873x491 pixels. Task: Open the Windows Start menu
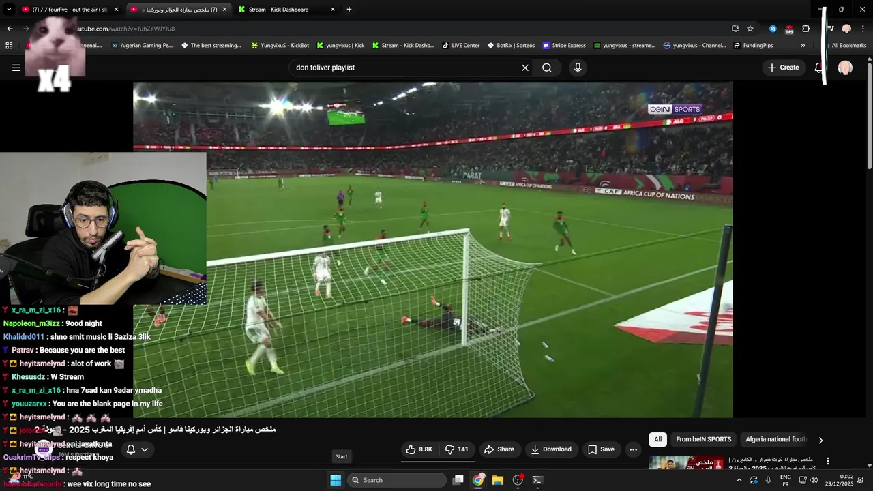point(336,480)
